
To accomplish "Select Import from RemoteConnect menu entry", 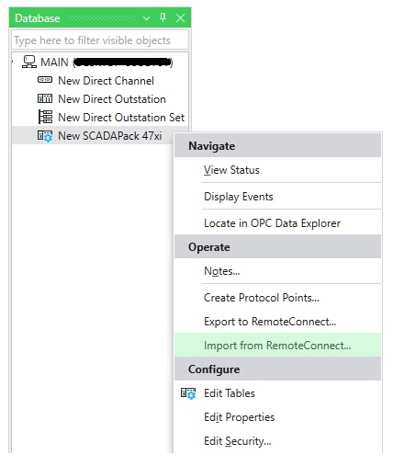I will [277, 346].
